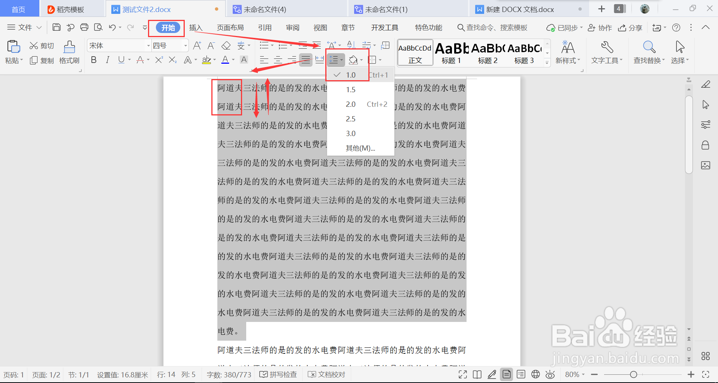This screenshot has height=383, width=718.
Task: Click the help question mark icon
Action: [x=676, y=27]
